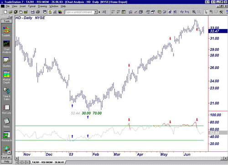228x165 pixels.
Task: Open the Research icon in the sidebar
Action: point(6,135)
